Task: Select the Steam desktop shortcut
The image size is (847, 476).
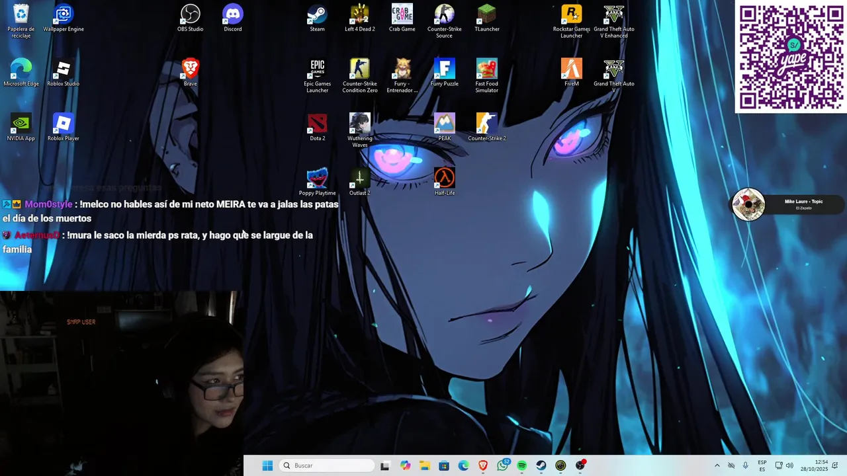Action: tap(318, 19)
